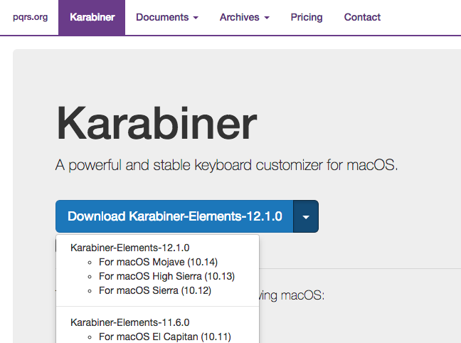Open the Contact page
The height and width of the screenshot is (343, 461).
tap(362, 17)
